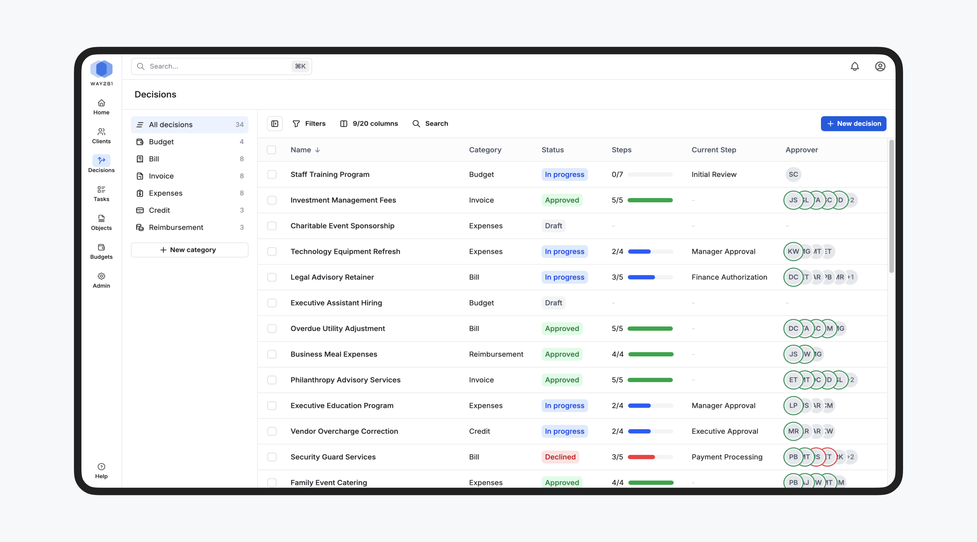977x542 pixels.
Task: Click the Legal Advisory Retainer progress bar
Action: [650, 277]
